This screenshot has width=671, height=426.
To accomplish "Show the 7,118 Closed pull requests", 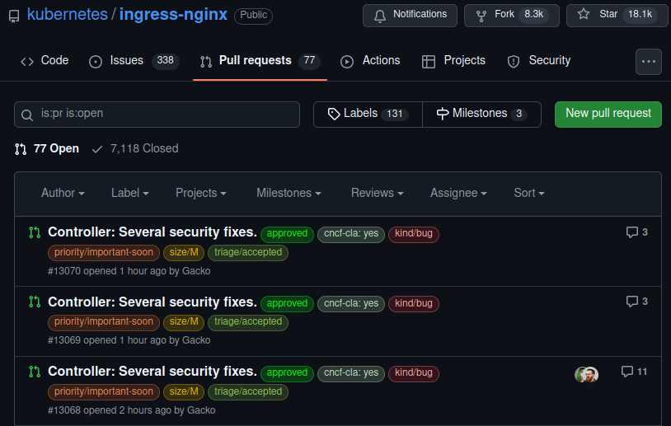I will 134,148.
